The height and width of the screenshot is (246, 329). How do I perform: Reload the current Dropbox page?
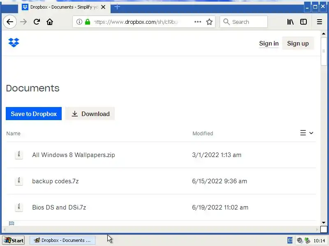(37, 22)
